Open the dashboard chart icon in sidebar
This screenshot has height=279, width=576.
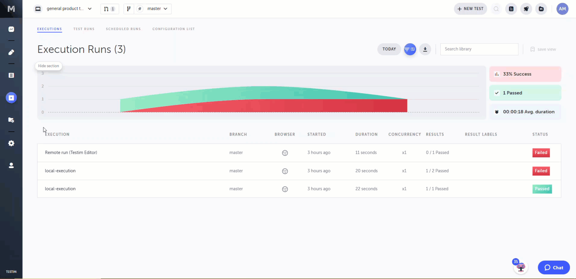click(x=11, y=29)
